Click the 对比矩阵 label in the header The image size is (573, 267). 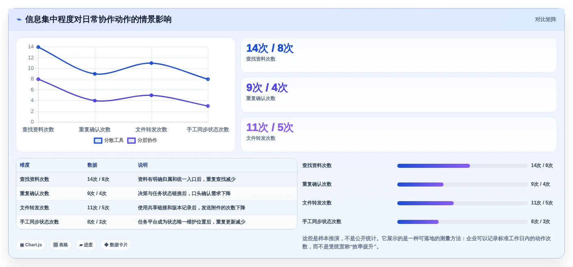point(545,20)
